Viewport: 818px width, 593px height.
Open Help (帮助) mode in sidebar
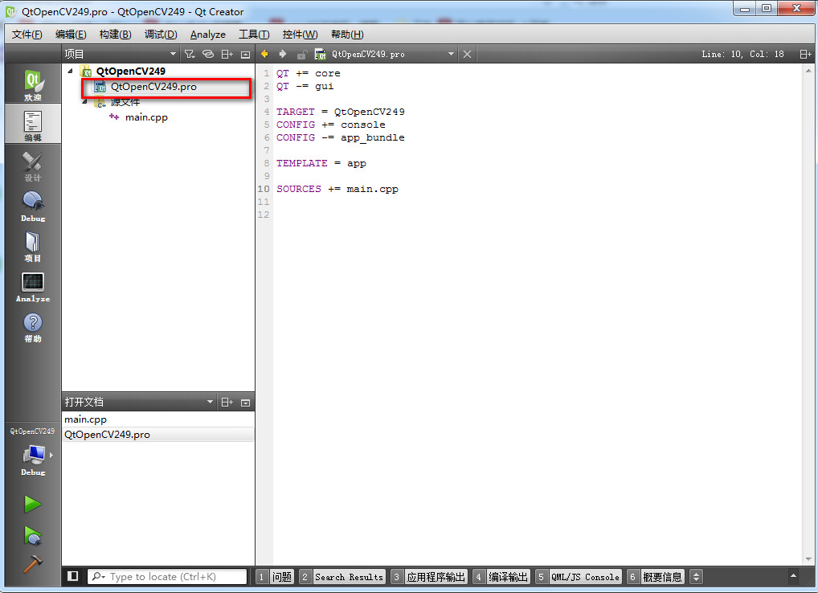[33, 326]
